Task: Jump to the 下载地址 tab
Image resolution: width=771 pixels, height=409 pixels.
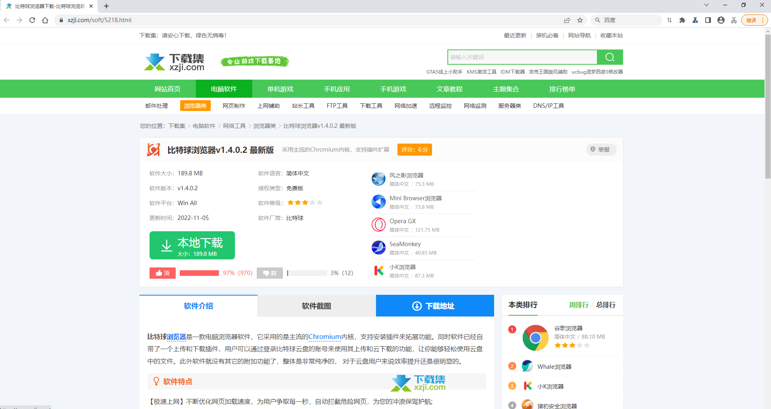Action: (x=435, y=306)
